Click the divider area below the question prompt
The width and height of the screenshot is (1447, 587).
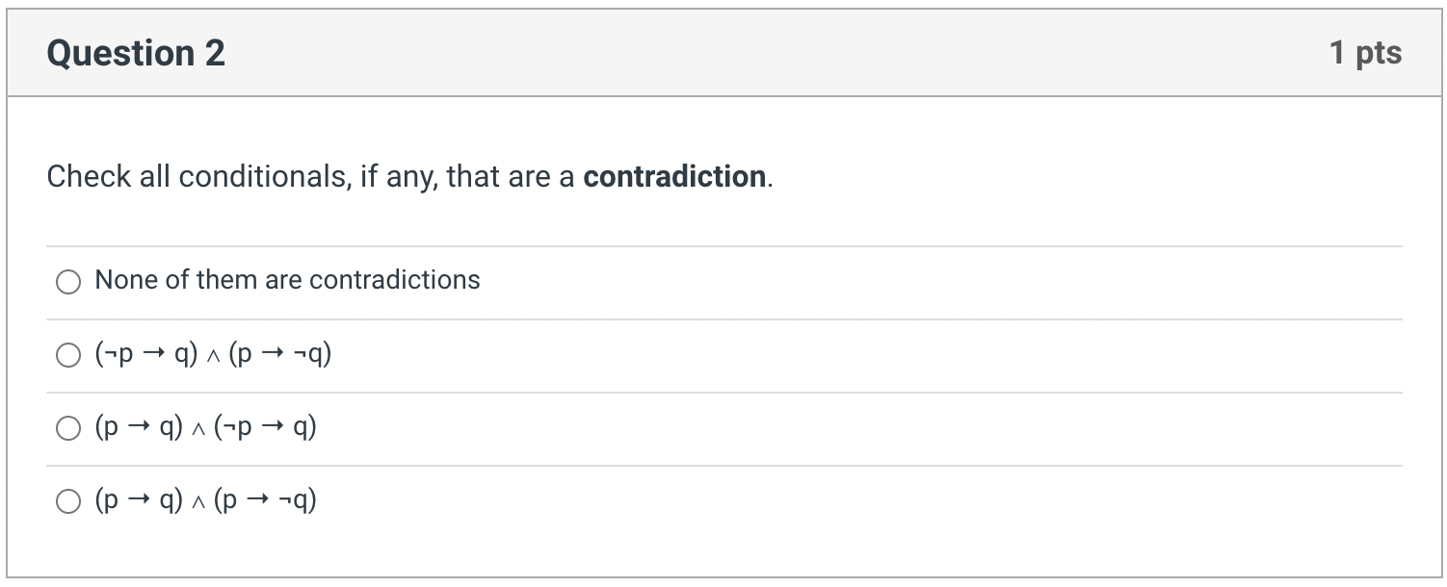(x=723, y=245)
